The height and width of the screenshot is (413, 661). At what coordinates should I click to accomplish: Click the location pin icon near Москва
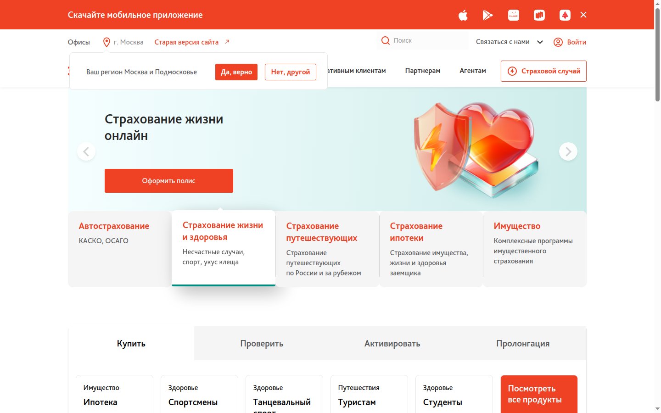point(106,42)
